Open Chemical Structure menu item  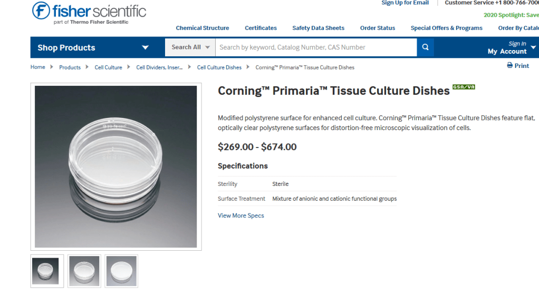(203, 28)
